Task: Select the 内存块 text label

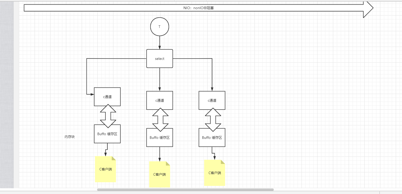Action: point(70,137)
